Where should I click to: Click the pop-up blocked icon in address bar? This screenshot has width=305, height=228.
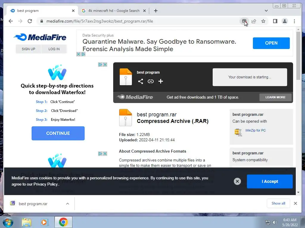pyautogui.click(x=244, y=21)
